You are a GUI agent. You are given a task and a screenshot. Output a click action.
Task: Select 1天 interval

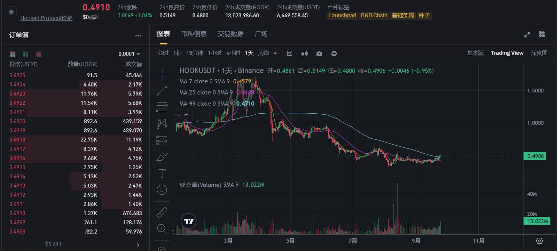coord(249,53)
